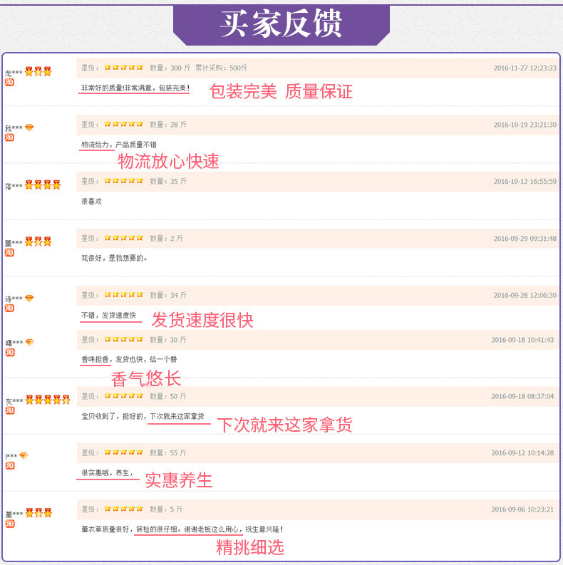
Task: Click the review text 香味挺香,发货也快,给一个赞
Action: 129,359
